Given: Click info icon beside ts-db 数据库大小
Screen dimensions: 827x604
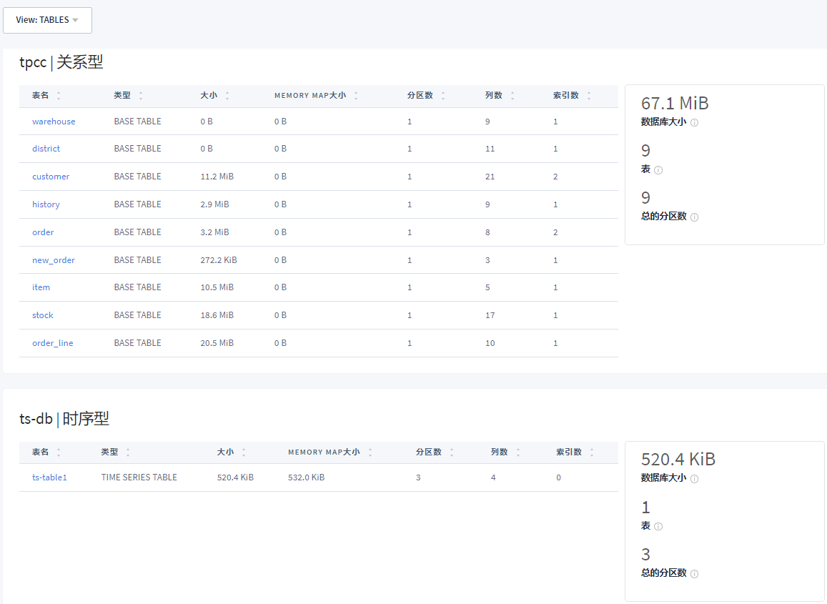Looking at the screenshot, I should [x=694, y=479].
